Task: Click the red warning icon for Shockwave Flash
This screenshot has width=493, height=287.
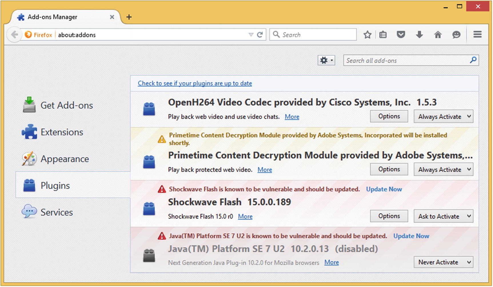Action: click(162, 189)
